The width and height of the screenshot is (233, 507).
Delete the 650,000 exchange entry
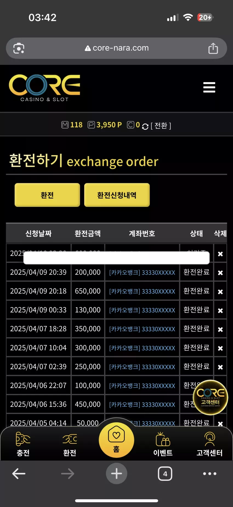tap(220, 292)
